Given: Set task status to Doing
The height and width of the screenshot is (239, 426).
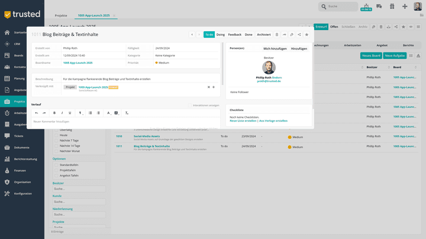Looking at the screenshot, I should (x=221, y=35).
